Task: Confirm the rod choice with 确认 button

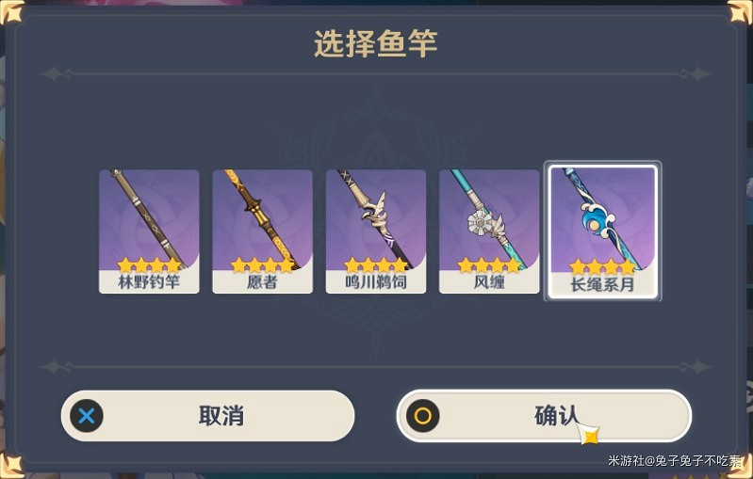Action: (544, 416)
